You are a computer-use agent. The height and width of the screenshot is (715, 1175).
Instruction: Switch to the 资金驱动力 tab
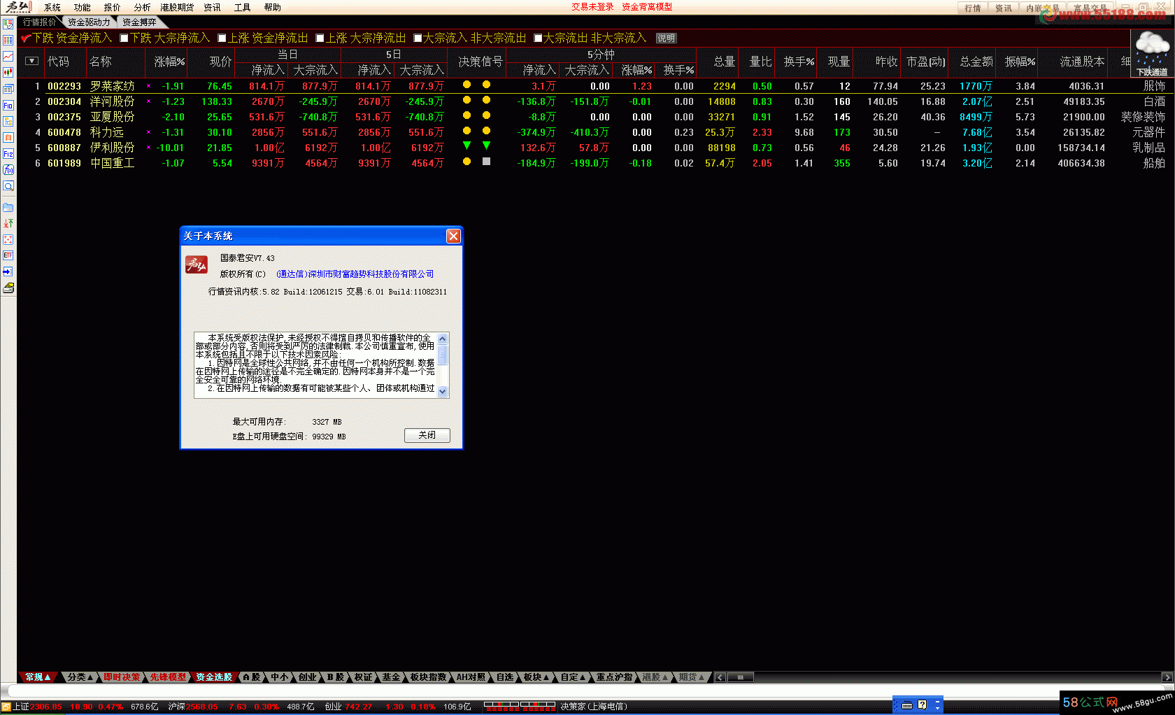89,22
